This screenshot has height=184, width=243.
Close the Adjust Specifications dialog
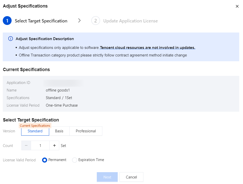[x=237, y=6]
